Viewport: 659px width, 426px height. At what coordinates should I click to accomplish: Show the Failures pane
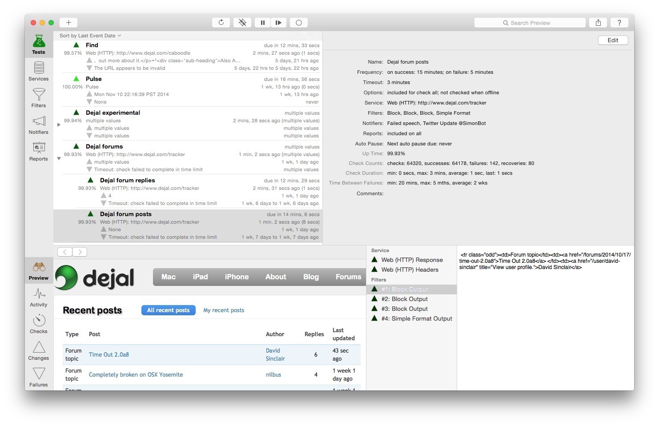click(x=39, y=378)
